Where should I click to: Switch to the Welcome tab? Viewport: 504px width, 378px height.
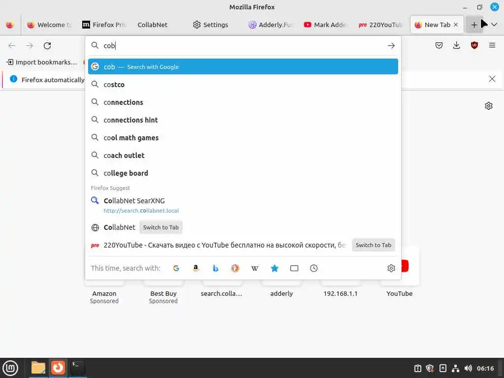(49, 25)
